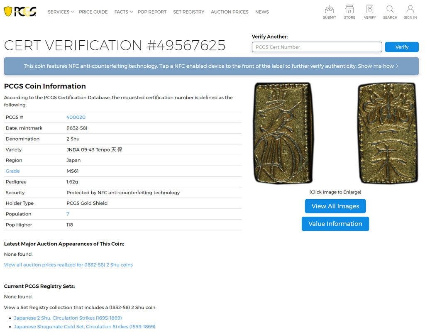Image resolution: width=425 pixels, height=335 pixels.
Task: Open the Store icon
Action: (349, 10)
